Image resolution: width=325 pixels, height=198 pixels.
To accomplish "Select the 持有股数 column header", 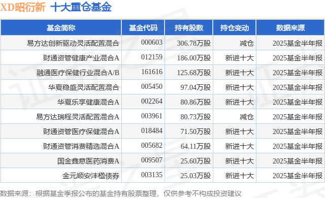I will (189, 28).
